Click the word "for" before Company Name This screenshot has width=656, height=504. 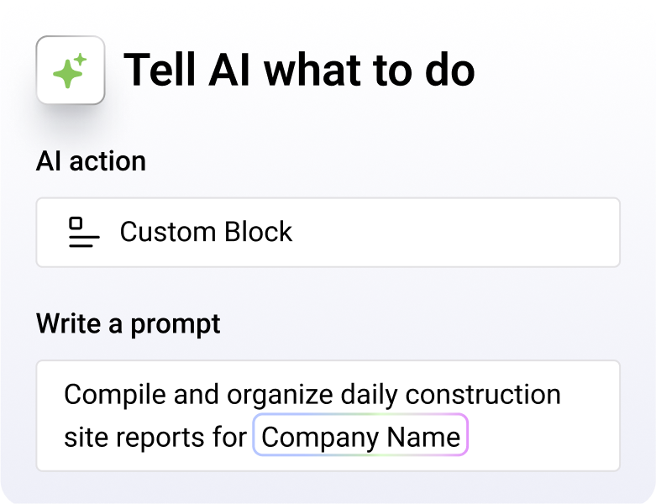click(x=230, y=438)
